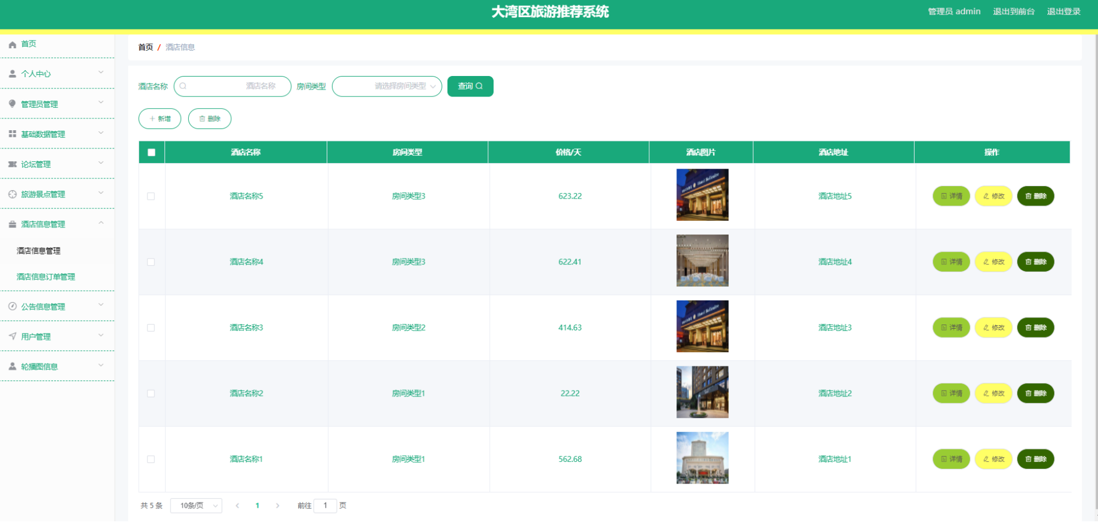Edit the 酒店名称1 row
This screenshot has height=526, width=1098.
[994, 459]
